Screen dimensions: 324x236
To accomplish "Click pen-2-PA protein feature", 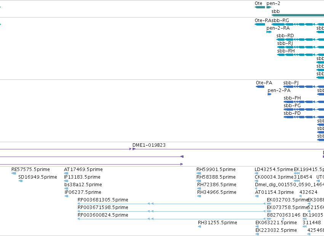I will 270,94.
